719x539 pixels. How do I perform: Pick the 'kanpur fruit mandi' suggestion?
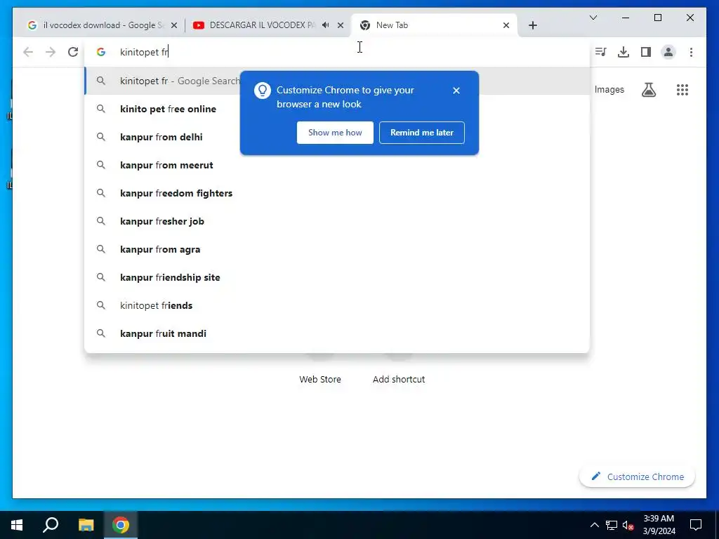[336, 333]
